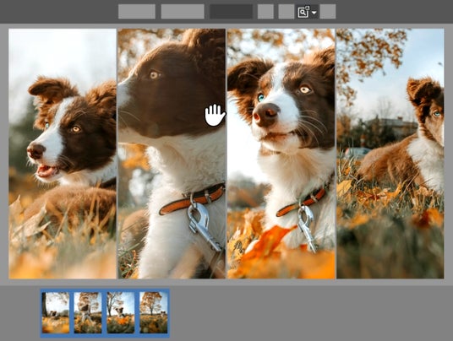Select the preview of puppy with orange leaf
The height and width of the screenshot is (341, 453).
281,154
